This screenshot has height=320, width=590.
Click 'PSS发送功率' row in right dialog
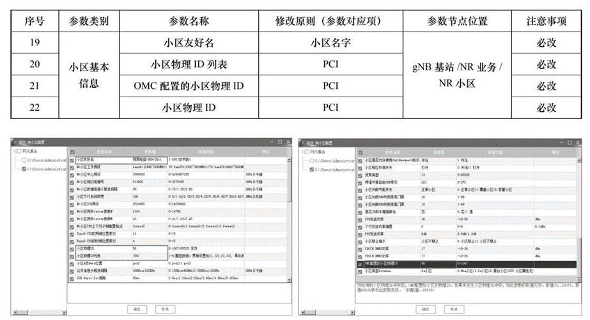pos(467,234)
